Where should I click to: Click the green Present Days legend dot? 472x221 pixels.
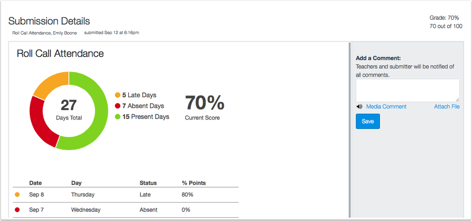(118, 117)
